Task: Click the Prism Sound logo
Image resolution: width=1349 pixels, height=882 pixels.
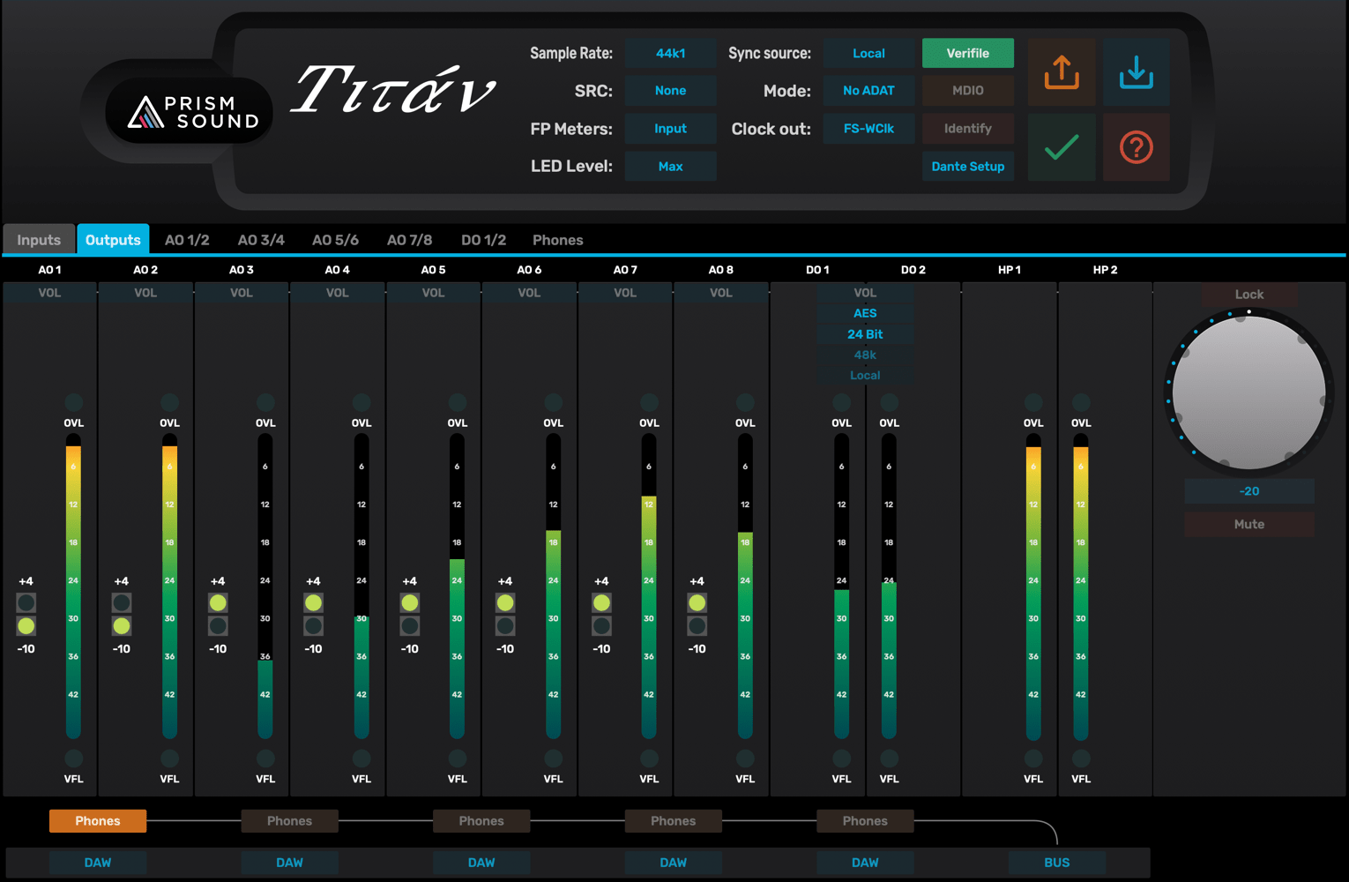Action: coord(193,112)
